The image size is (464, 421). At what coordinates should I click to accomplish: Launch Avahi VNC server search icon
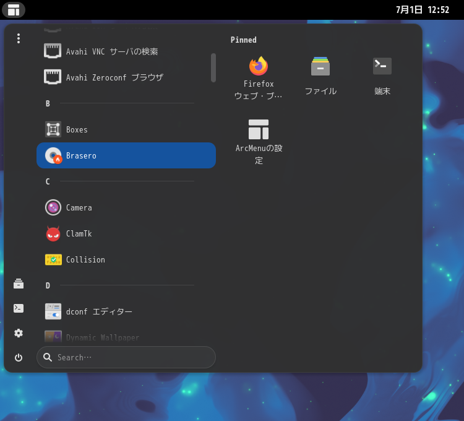[53, 51]
